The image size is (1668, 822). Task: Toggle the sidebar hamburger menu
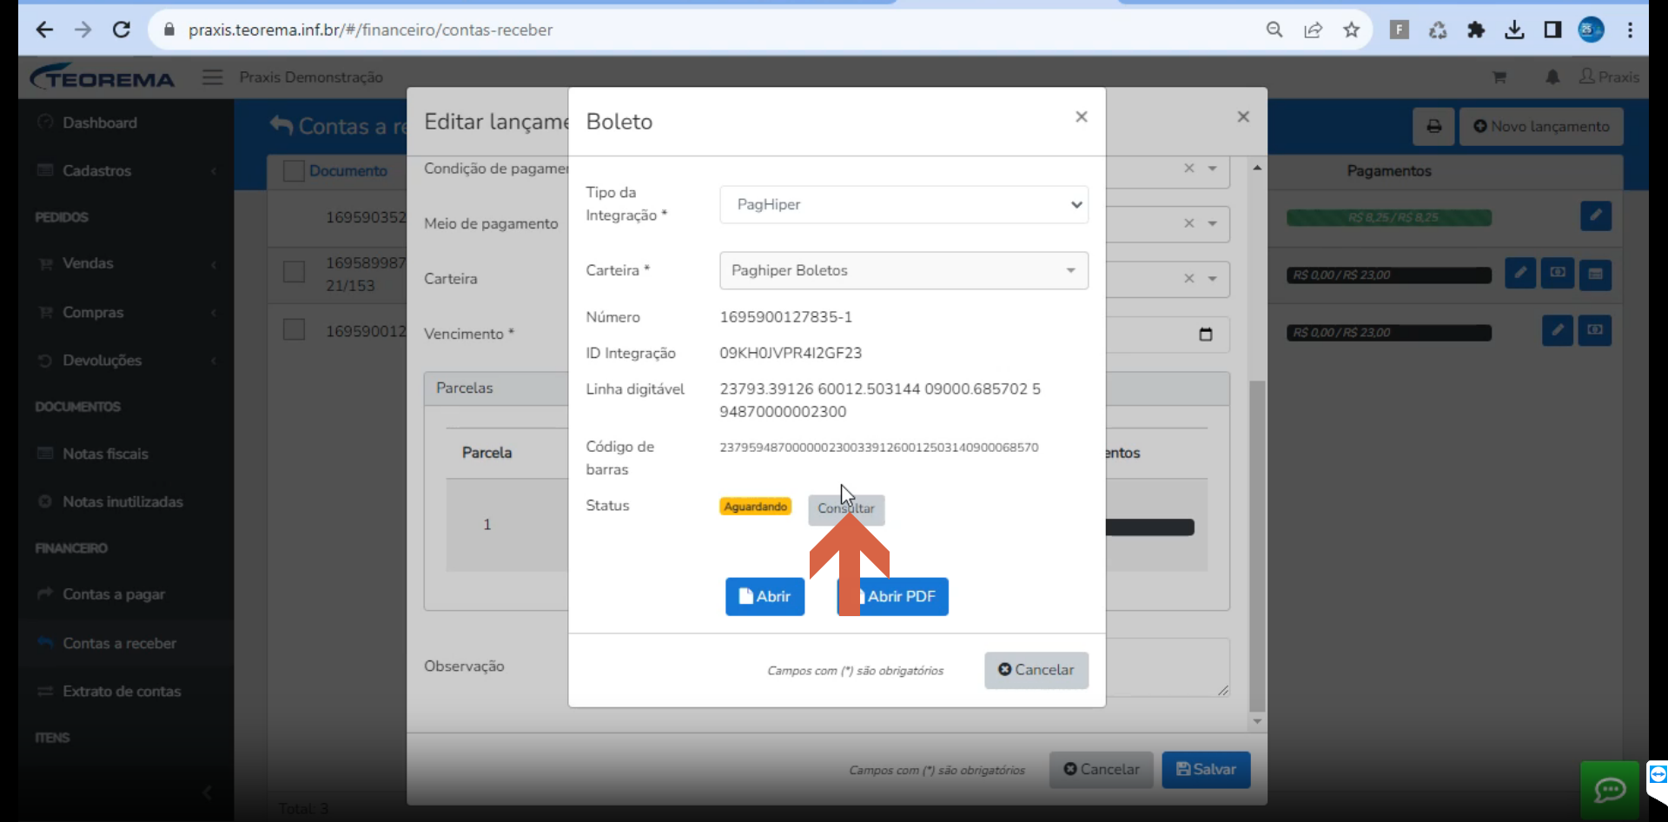tap(213, 77)
